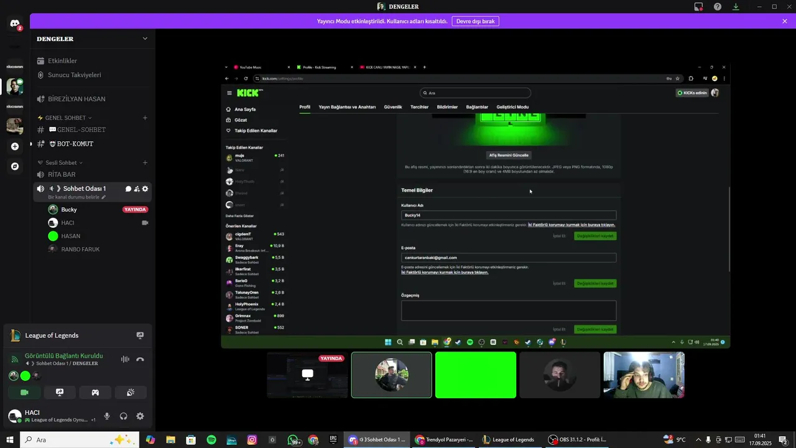Open the clock showing 01:41

pyautogui.click(x=759, y=440)
